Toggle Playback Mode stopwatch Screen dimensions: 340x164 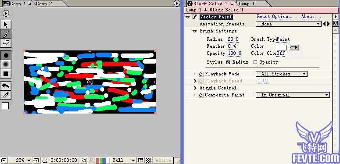click(x=201, y=74)
